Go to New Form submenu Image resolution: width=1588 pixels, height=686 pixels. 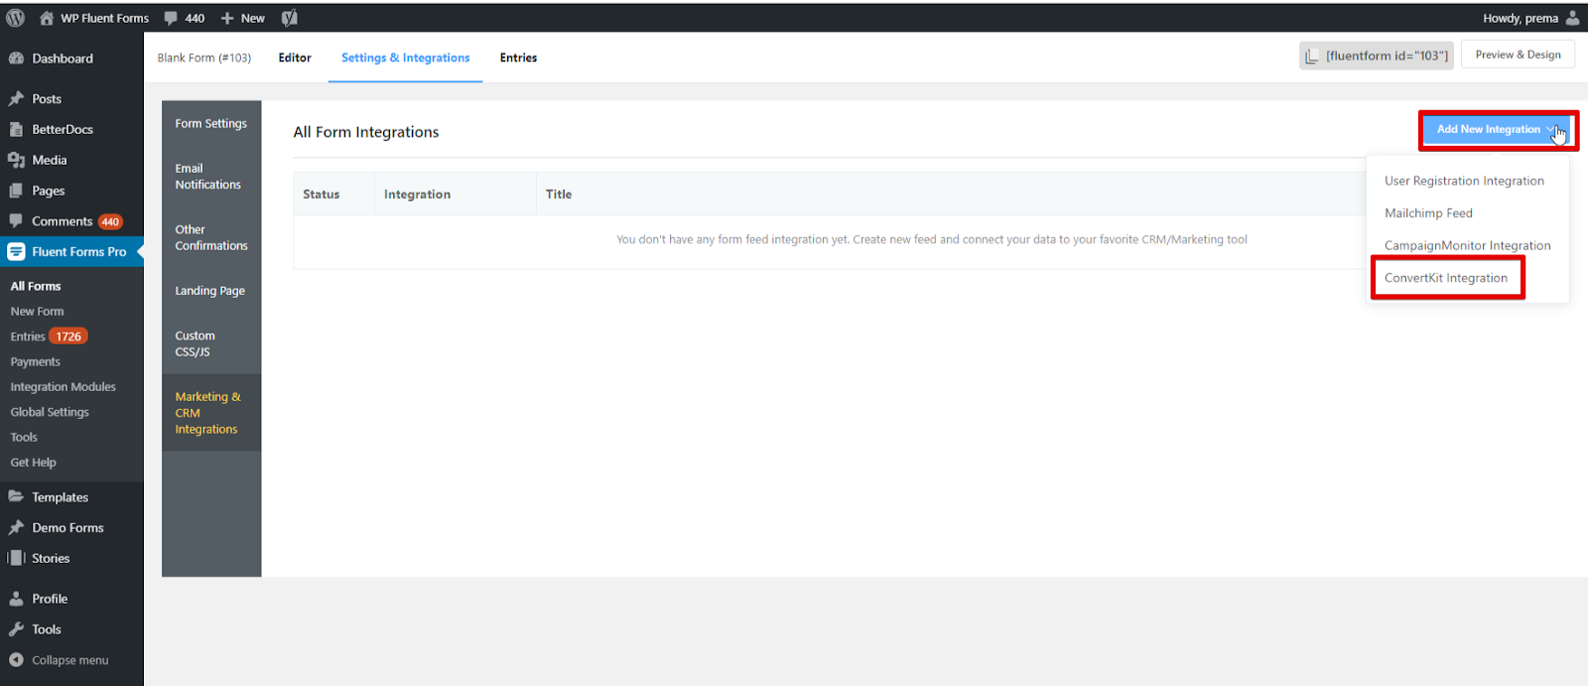pyautogui.click(x=37, y=312)
